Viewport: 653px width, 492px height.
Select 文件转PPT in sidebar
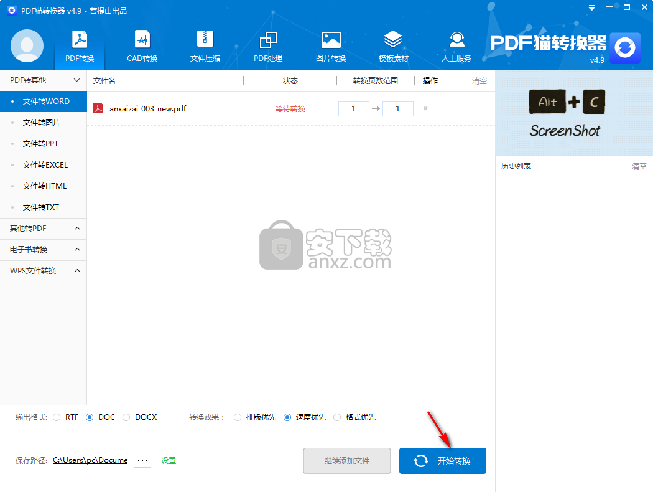[x=44, y=144]
